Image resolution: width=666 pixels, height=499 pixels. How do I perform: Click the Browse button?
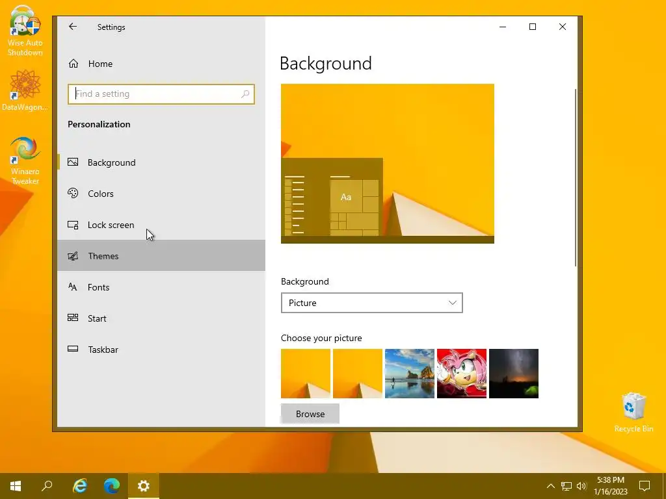[310, 414]
